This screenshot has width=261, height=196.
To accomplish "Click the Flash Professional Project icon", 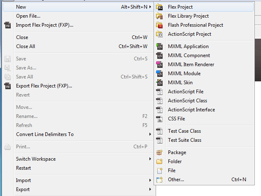I will 159,25.
